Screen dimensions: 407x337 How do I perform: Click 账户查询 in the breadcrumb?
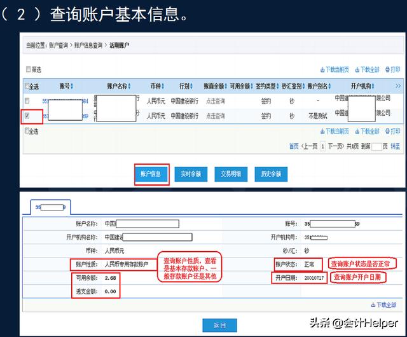tap(59, 45)
